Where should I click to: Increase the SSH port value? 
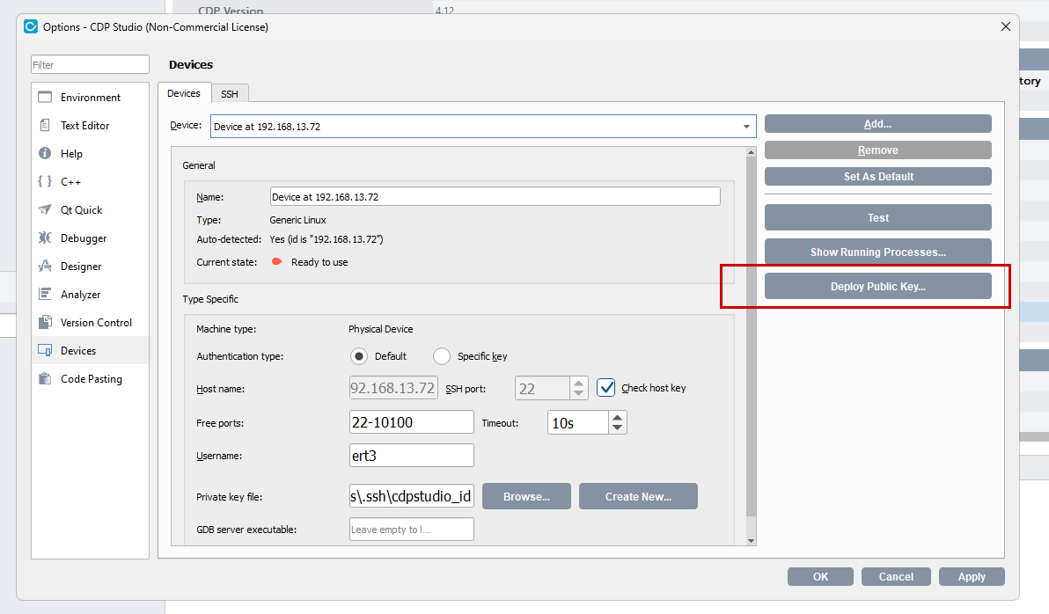tap(579, 383)
